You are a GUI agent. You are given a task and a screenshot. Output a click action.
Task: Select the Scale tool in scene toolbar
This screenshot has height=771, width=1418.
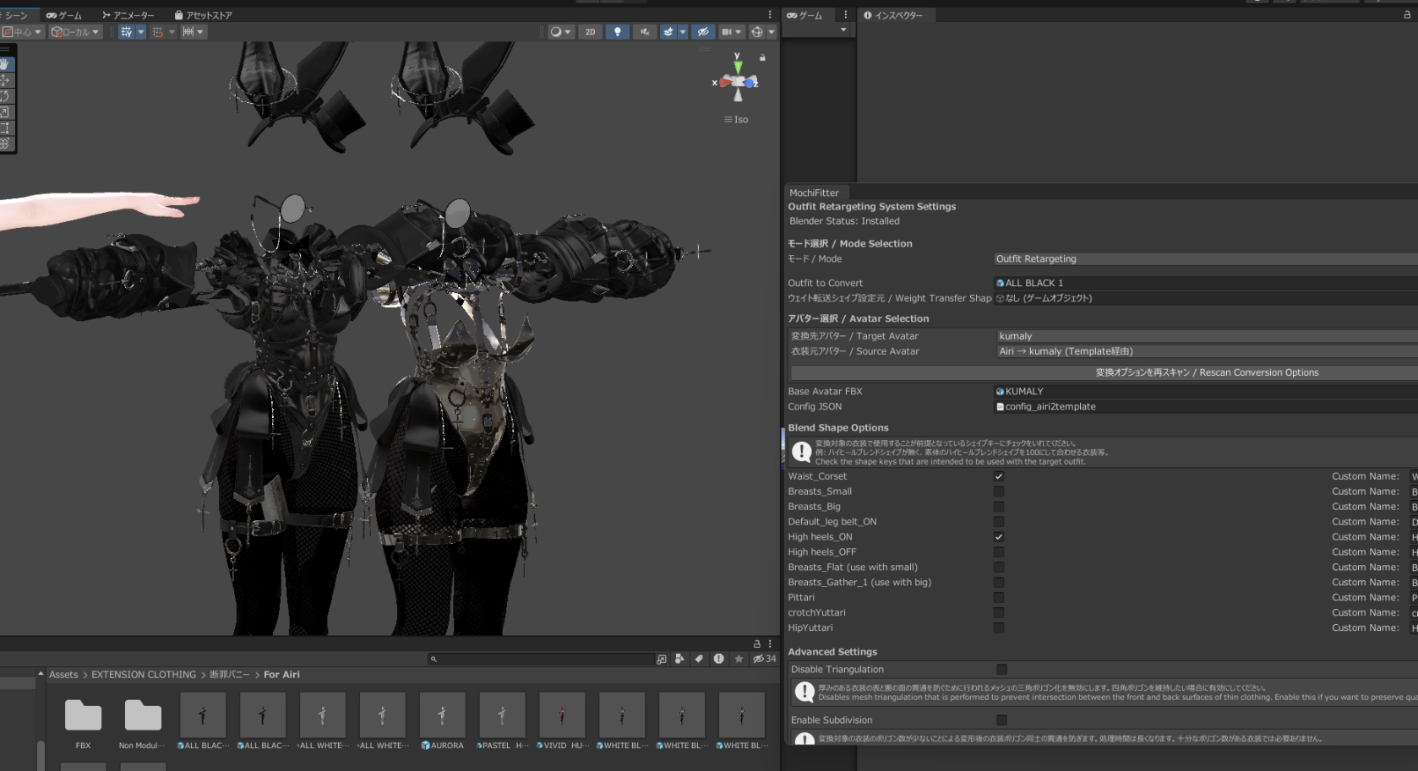5,112
